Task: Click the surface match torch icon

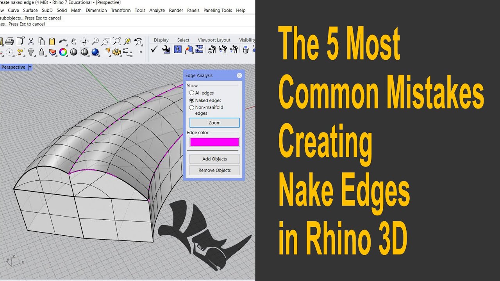Action: click(189, 49)
